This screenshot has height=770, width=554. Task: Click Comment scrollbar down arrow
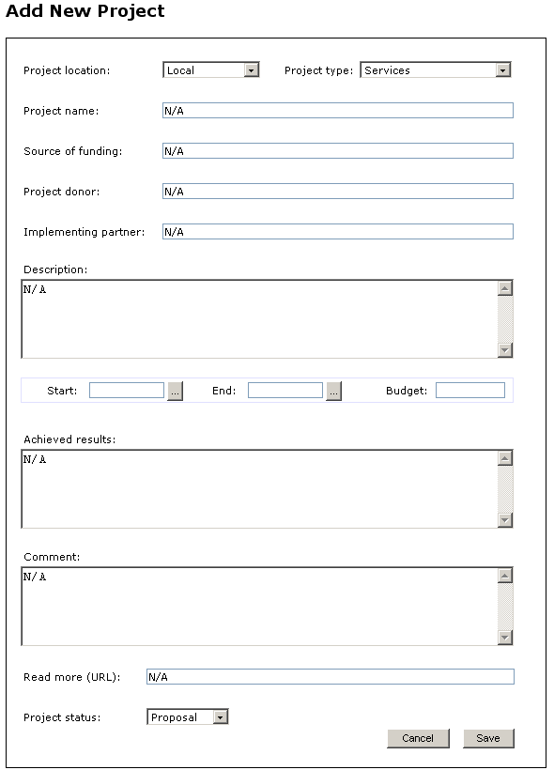click(505, 637)
